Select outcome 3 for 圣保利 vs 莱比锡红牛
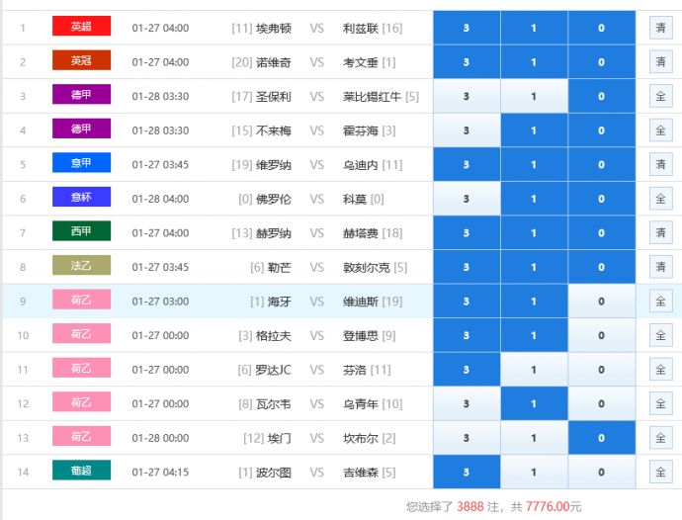 [x=467, y=96]
